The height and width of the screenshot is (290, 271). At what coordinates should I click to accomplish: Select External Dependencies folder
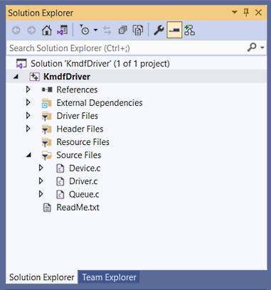tap(100, 103)
